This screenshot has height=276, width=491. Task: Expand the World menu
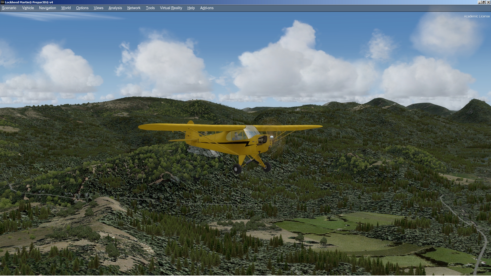click(x=66, y=8)
